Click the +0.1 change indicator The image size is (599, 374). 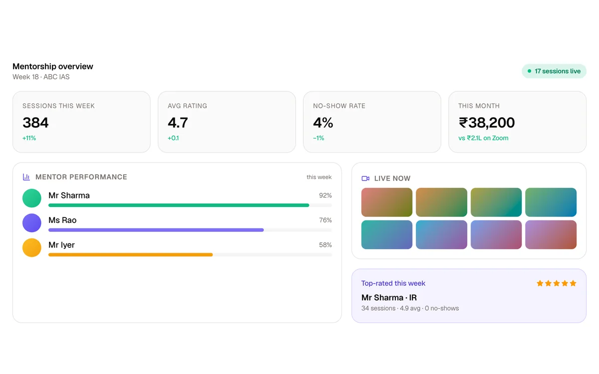pyautogui.click(x=173, y=138)
